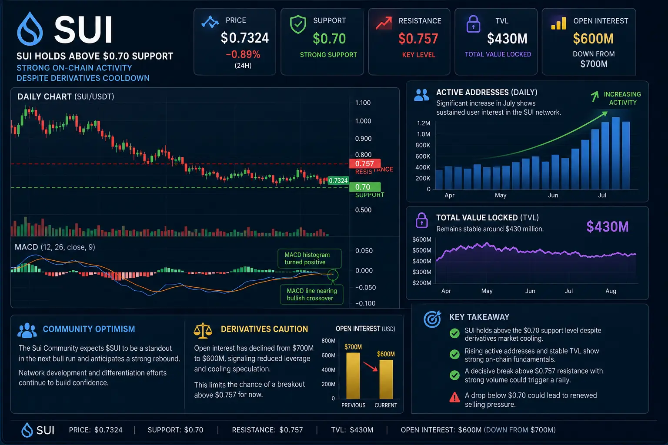This screenshot has width=668, height=445.
Task: Click the check icon beside 'SUI holds above the $0.70'
Action: [x=454, y=333]
